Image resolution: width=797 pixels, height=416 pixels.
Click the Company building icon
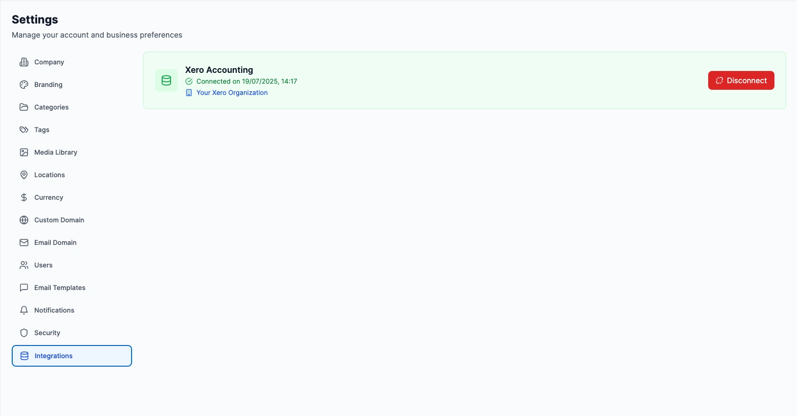(x=24, y=62)
